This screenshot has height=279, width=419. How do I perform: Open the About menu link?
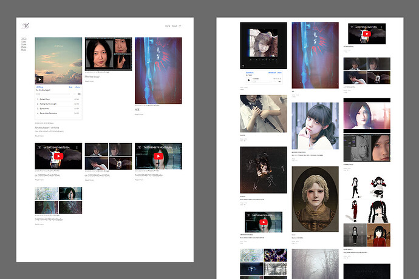click(174, 26)
